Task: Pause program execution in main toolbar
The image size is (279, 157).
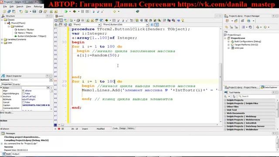Action: click(82, 12)
